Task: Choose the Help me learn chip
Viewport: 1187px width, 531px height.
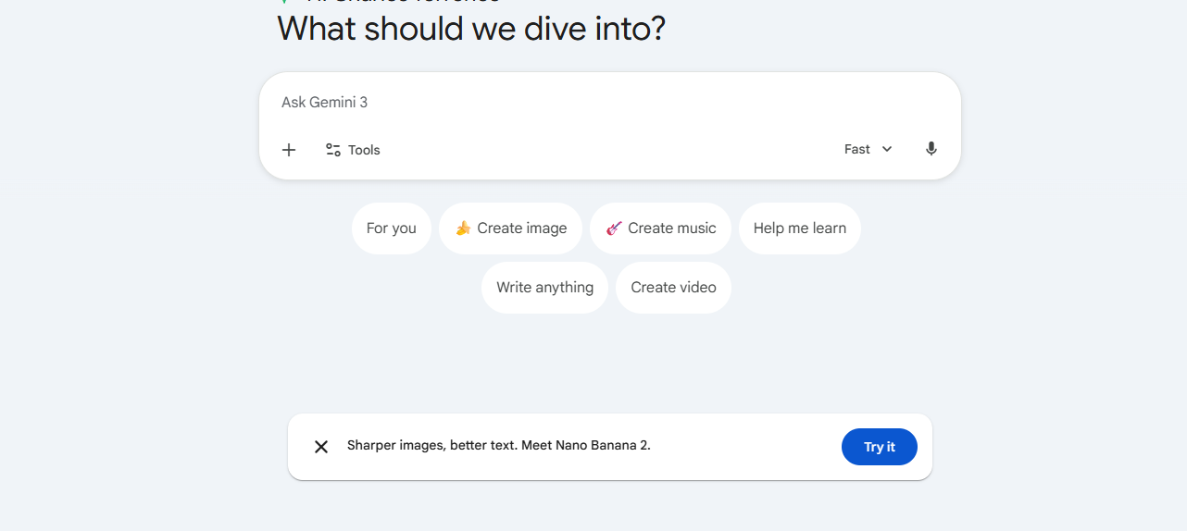Action: click(x=799, y=228)
